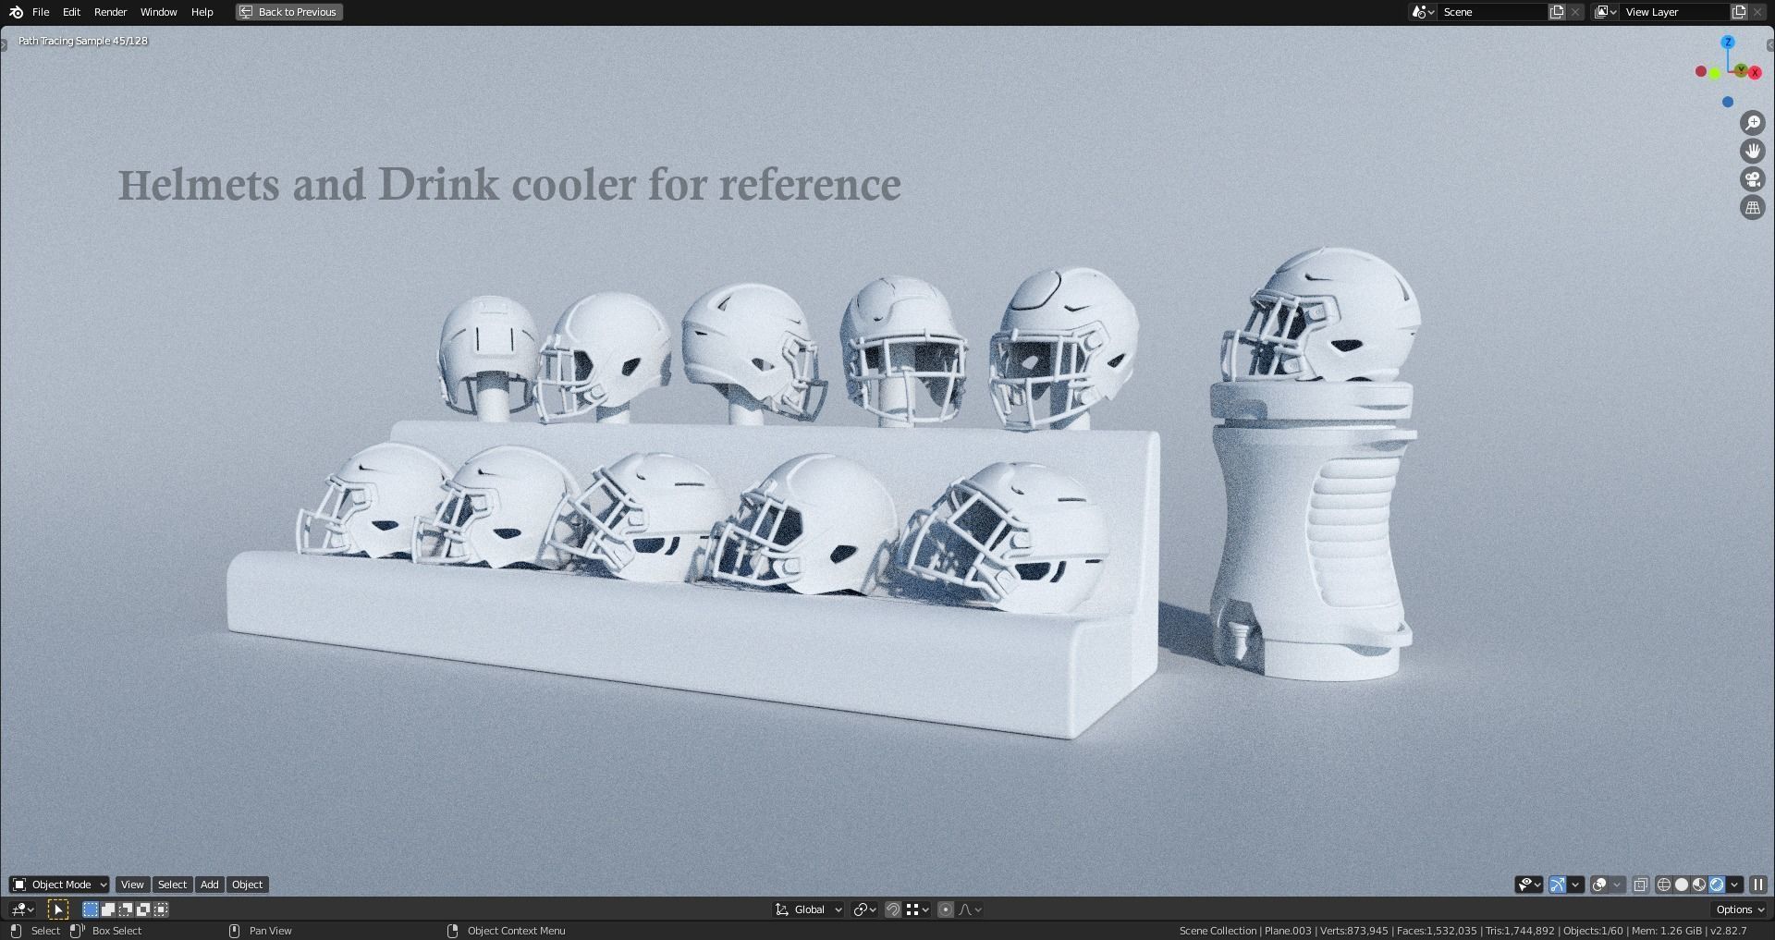The width and height of the screenshot is (1775, 940).
Task: Open the Render menu
Action: pos(111,12)
